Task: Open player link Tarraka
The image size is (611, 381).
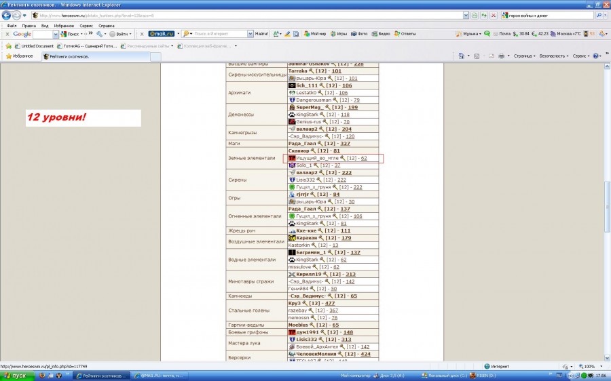Action: click(298, 71)
